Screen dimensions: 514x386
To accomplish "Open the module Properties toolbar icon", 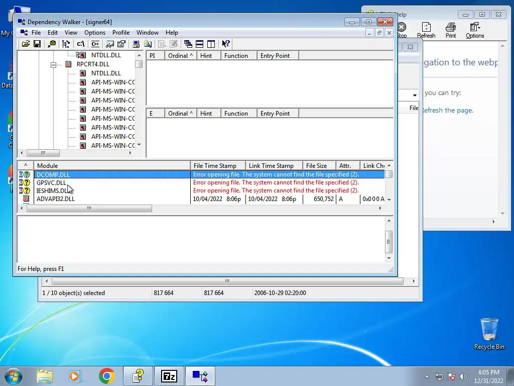I will [121, 44].
